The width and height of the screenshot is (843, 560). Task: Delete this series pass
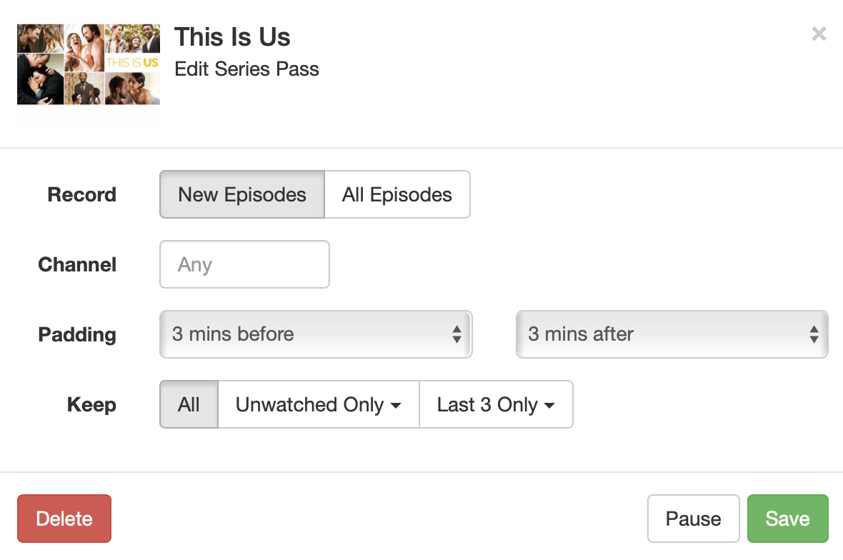pos(64,519)
